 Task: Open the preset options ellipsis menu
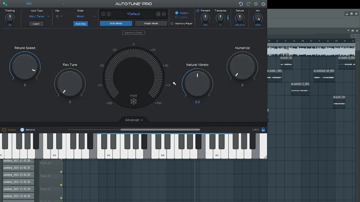pyautogui.click(x=164, y=14)
